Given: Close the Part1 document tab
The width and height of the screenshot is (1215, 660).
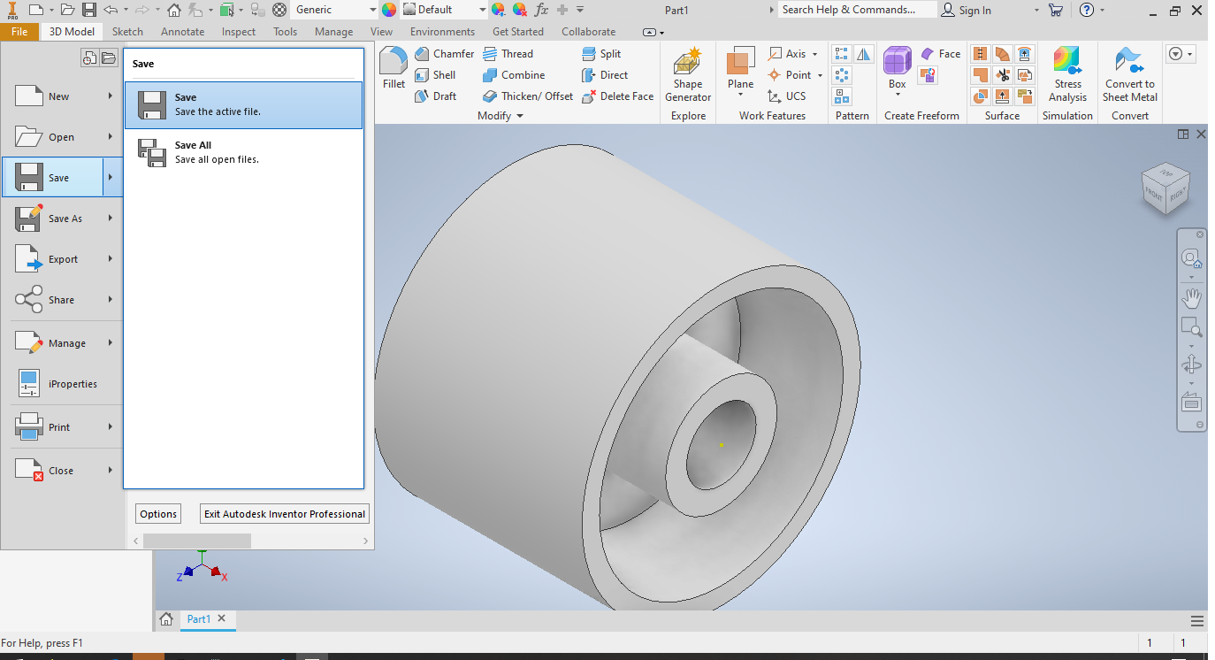Looking at the screenshot, I should [222, 618].
